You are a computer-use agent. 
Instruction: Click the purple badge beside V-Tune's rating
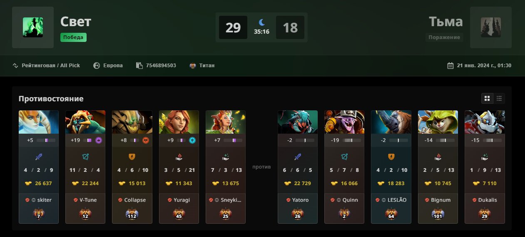point(99,140)
